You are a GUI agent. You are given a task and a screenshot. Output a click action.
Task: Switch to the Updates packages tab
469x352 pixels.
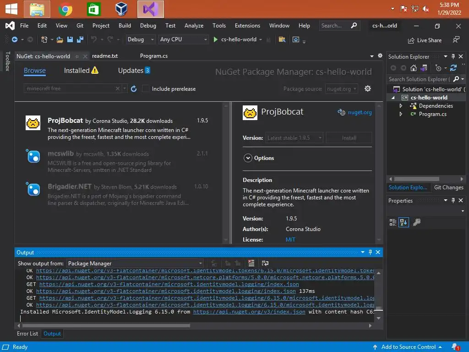(134, 71)
